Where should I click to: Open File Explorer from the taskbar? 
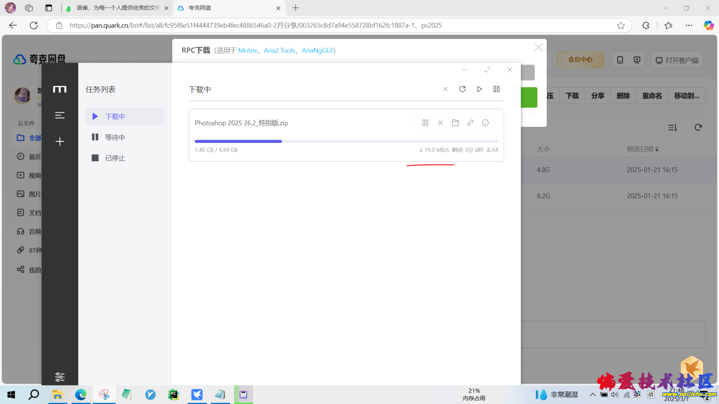(x=57, y=395)
